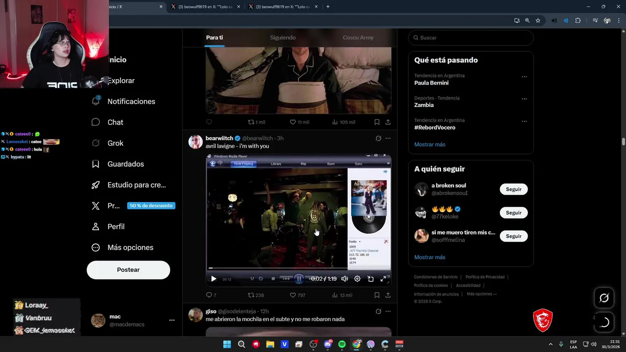Open video settings gear icon
626x352 pixels.
358,279
